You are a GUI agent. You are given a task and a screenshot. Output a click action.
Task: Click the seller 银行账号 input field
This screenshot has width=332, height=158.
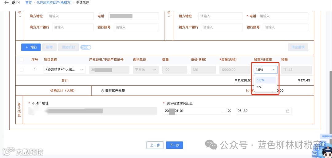(x=286, y=27)
